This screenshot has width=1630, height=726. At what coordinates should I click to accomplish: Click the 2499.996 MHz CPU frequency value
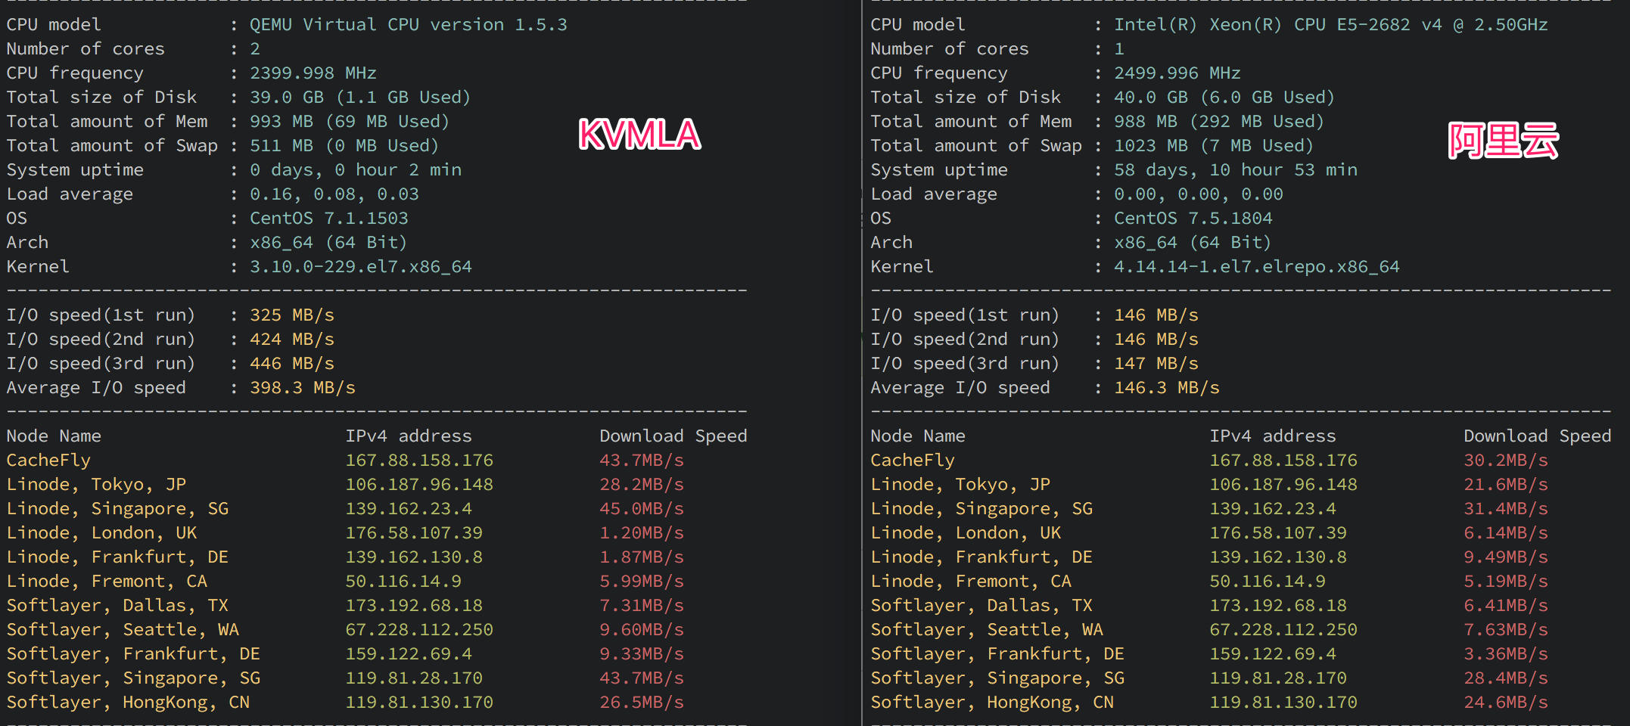coord(1177,73)
